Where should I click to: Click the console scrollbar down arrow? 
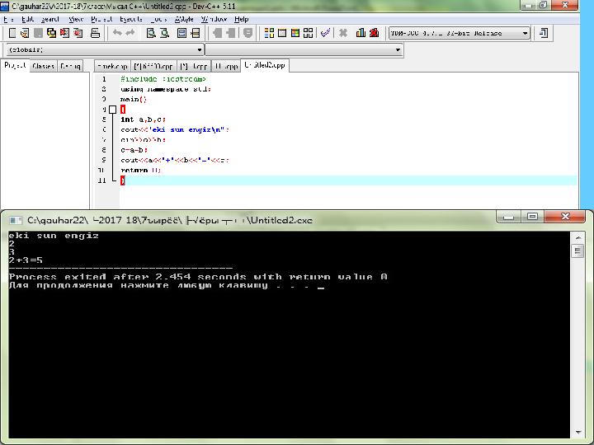577,433
